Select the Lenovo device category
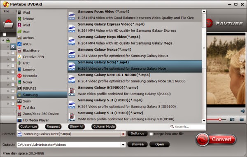 point(42,69)
